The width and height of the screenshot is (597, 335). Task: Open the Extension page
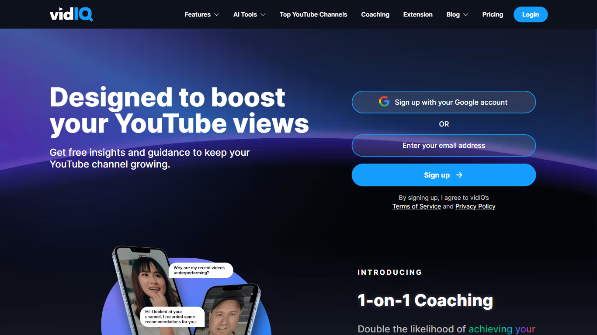click(x=418, y=14)
